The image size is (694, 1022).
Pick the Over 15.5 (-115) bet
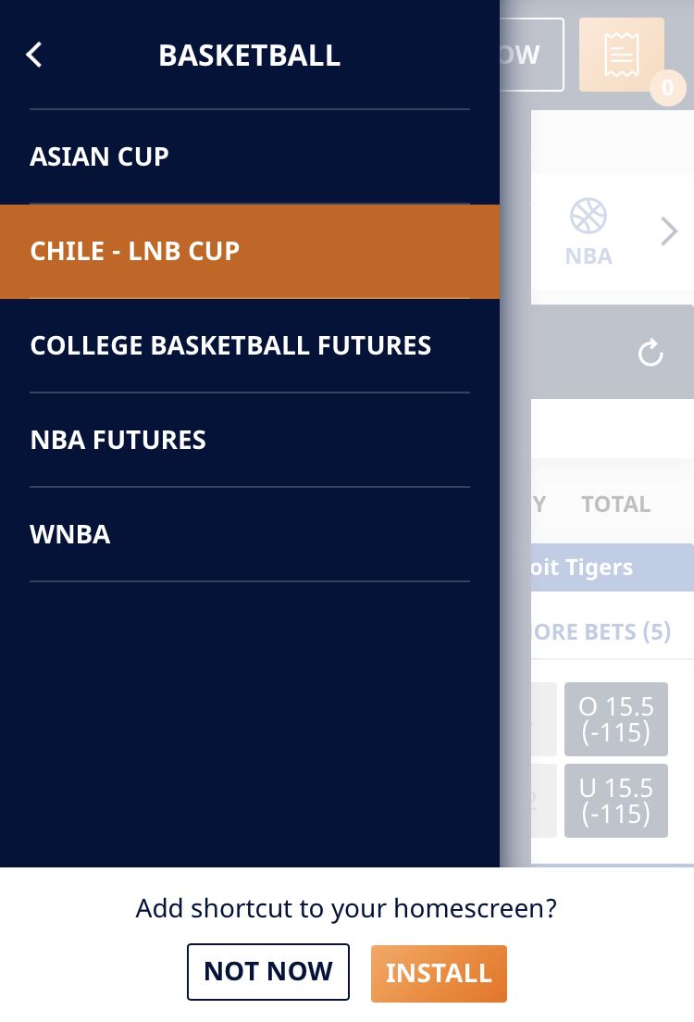point(615,719)
